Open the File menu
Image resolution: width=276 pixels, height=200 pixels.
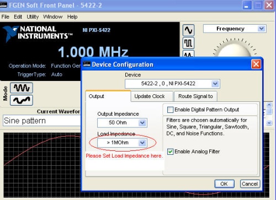click(x=6, y=17)
